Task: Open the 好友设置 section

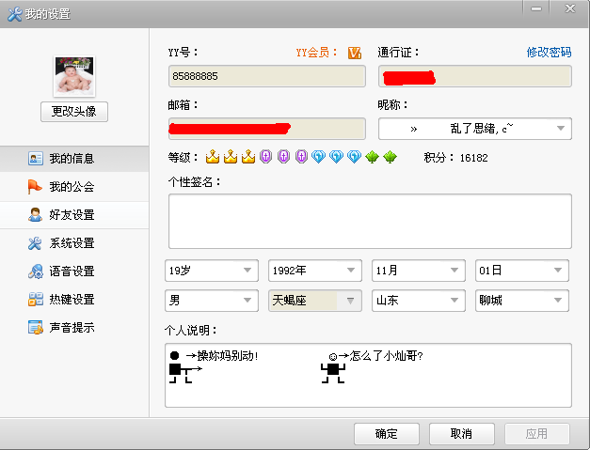Action: coord(74,215)
